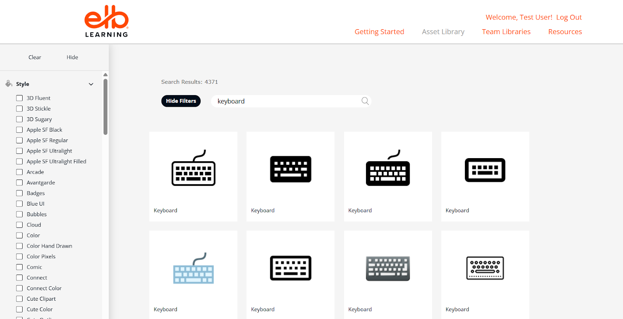The width and height of the screenshot is (623, 319).
Task: Click the magnifying glass search icon
Action: click(x=365, y=101)
